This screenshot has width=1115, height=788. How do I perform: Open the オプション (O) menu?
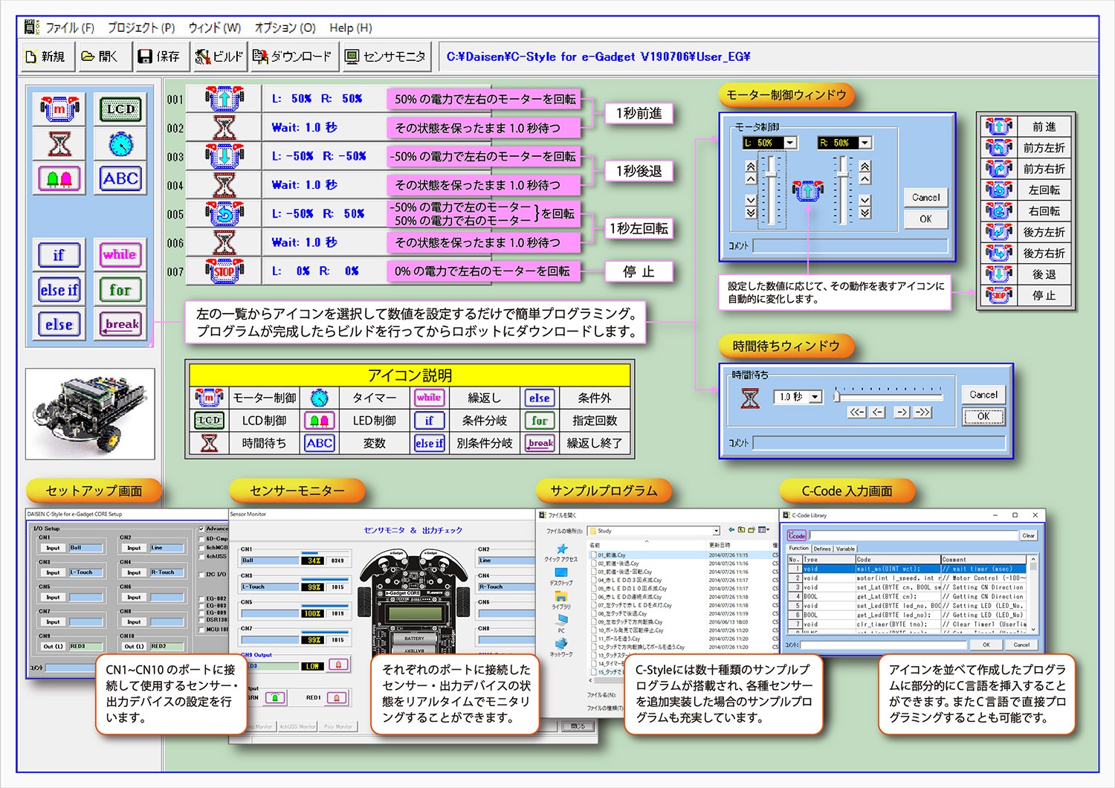(x=285, y=28)
